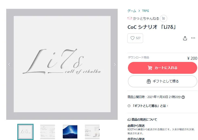Image resolution: width=198 pixels, height=140 pixels.
Task: Open the share icon menu
Action: tap(185, 38)
